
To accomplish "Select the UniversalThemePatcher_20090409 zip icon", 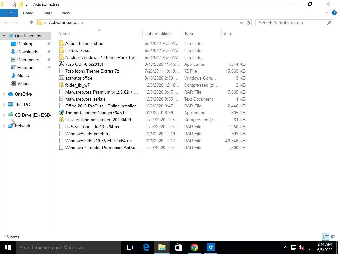I will (x=61, y=120).
